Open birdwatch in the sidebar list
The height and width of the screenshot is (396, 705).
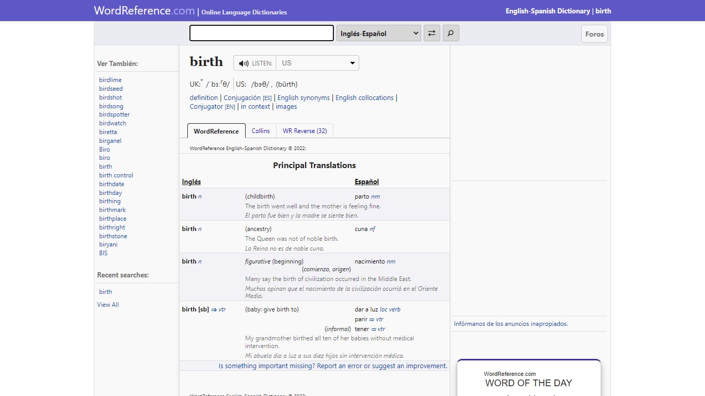(x=113, y=123)
